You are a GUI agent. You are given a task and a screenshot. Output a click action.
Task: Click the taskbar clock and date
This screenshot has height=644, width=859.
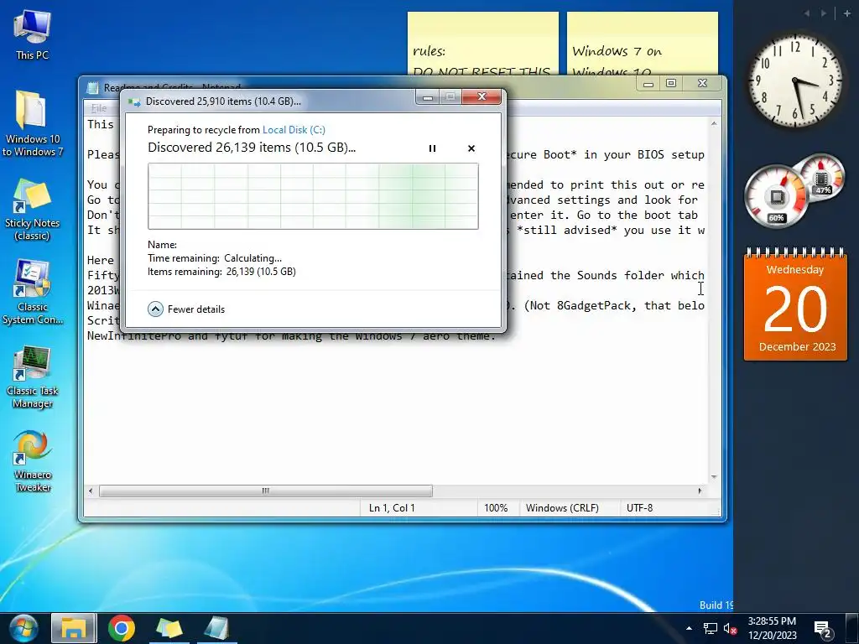(772, 628)
